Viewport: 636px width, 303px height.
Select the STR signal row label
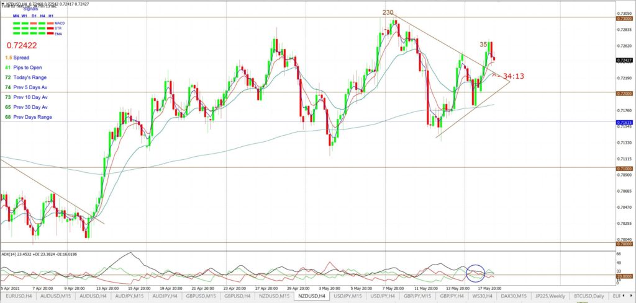pyautogui.click(x=58, y=29)
